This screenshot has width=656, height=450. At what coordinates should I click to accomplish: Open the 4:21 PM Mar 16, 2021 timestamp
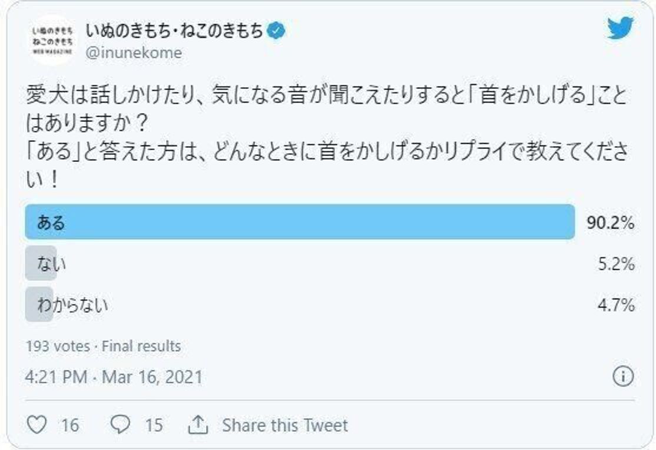[114, 377]
